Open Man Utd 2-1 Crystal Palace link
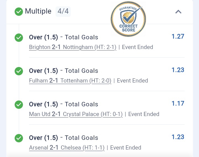This screenshot has height=157, width=199. (x=76, y=114)
